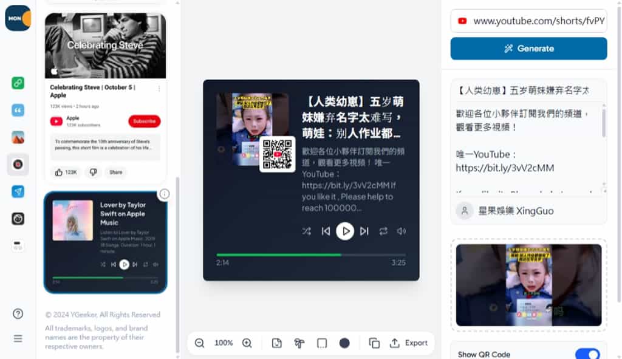Click the 2:14 elapsed time on main card
622x359 pixels.
tap(222, 262)
